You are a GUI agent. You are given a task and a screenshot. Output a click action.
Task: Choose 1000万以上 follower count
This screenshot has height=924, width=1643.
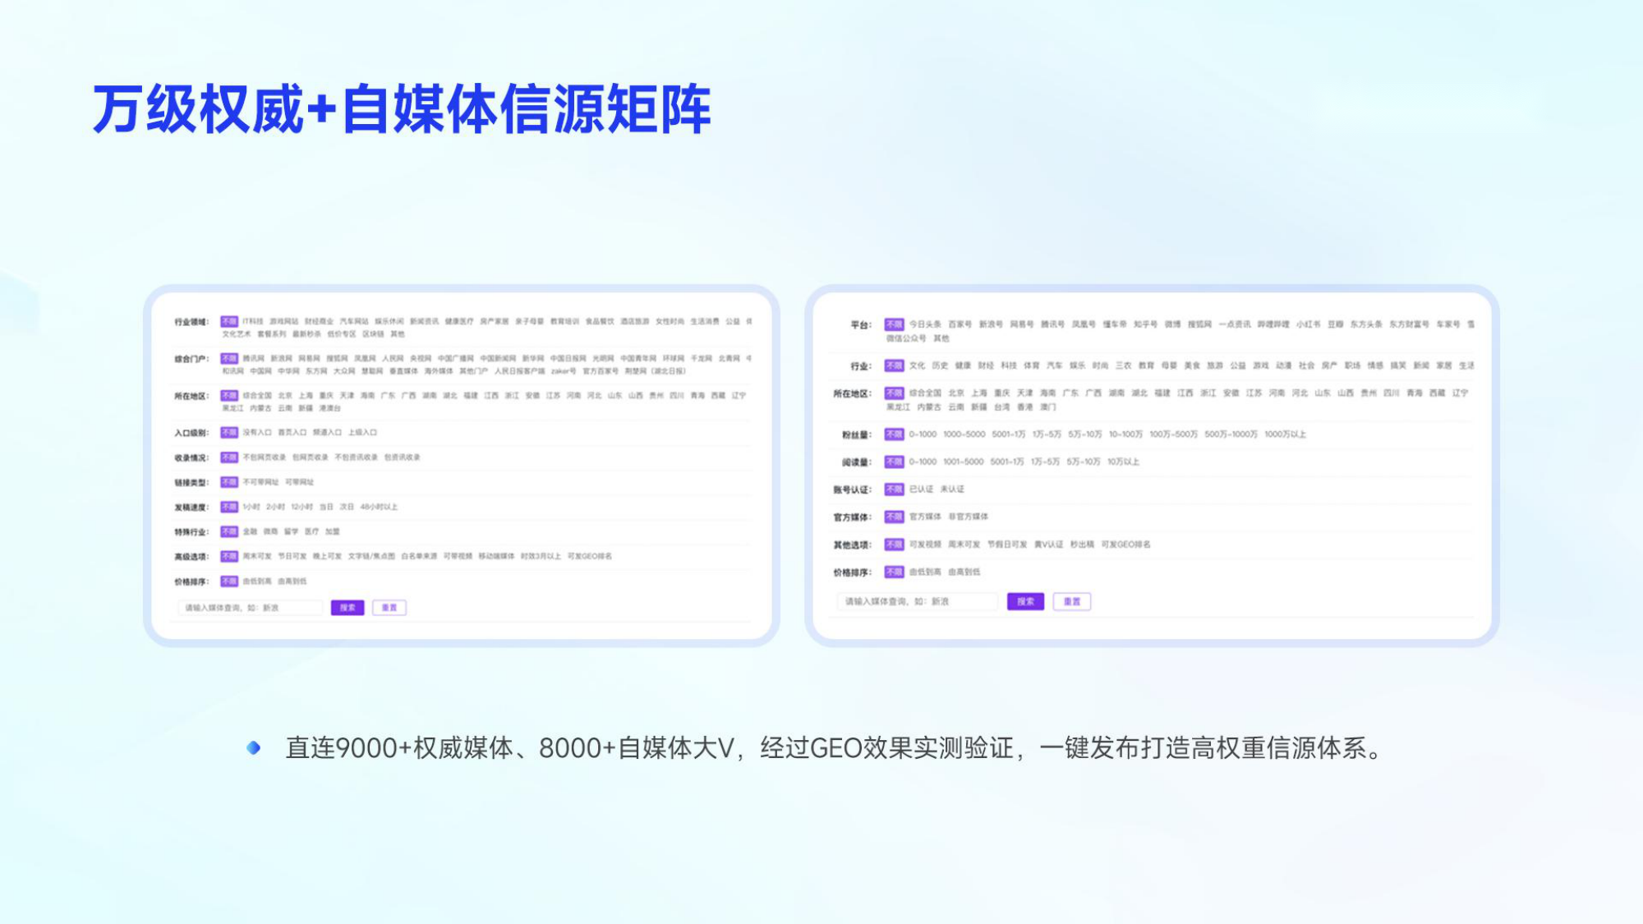click(x=1285, y=434)
